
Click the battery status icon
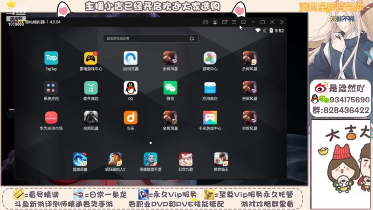click(271, 30)
